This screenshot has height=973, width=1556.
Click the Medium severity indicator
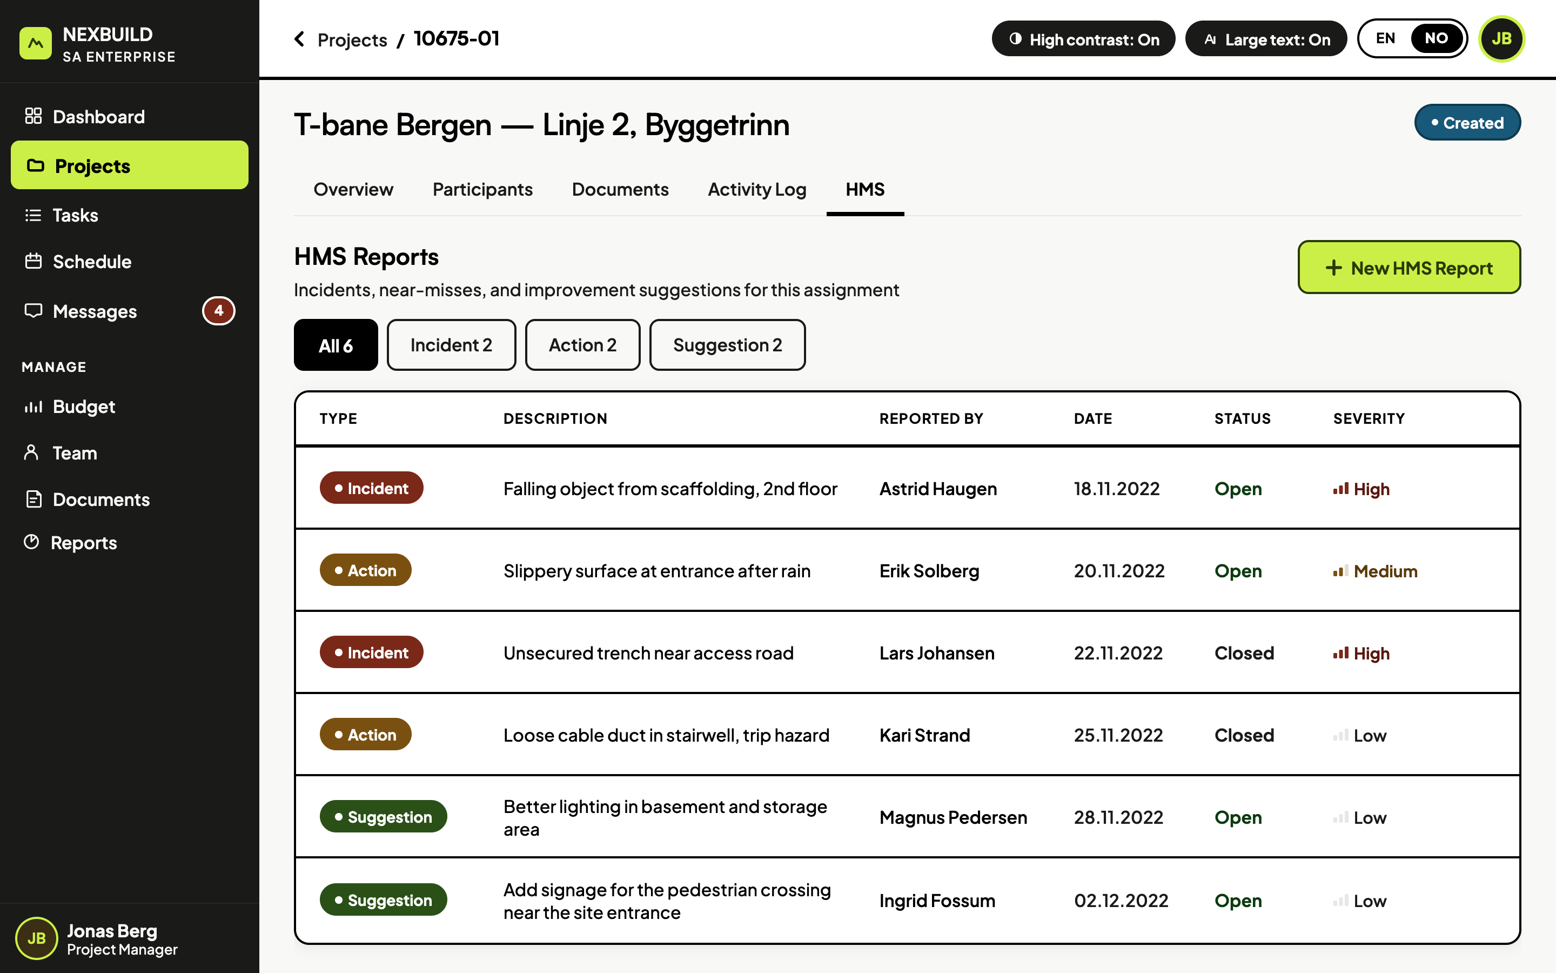tap(1376, 571)
